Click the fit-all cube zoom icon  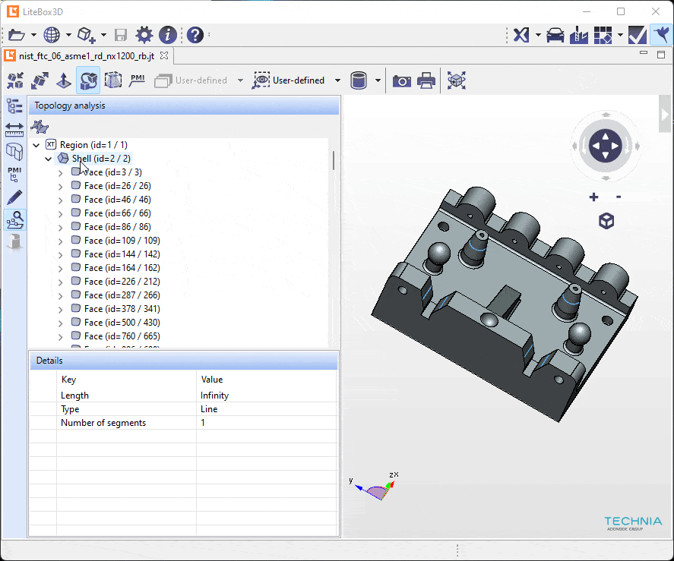[x=457, y=80]
